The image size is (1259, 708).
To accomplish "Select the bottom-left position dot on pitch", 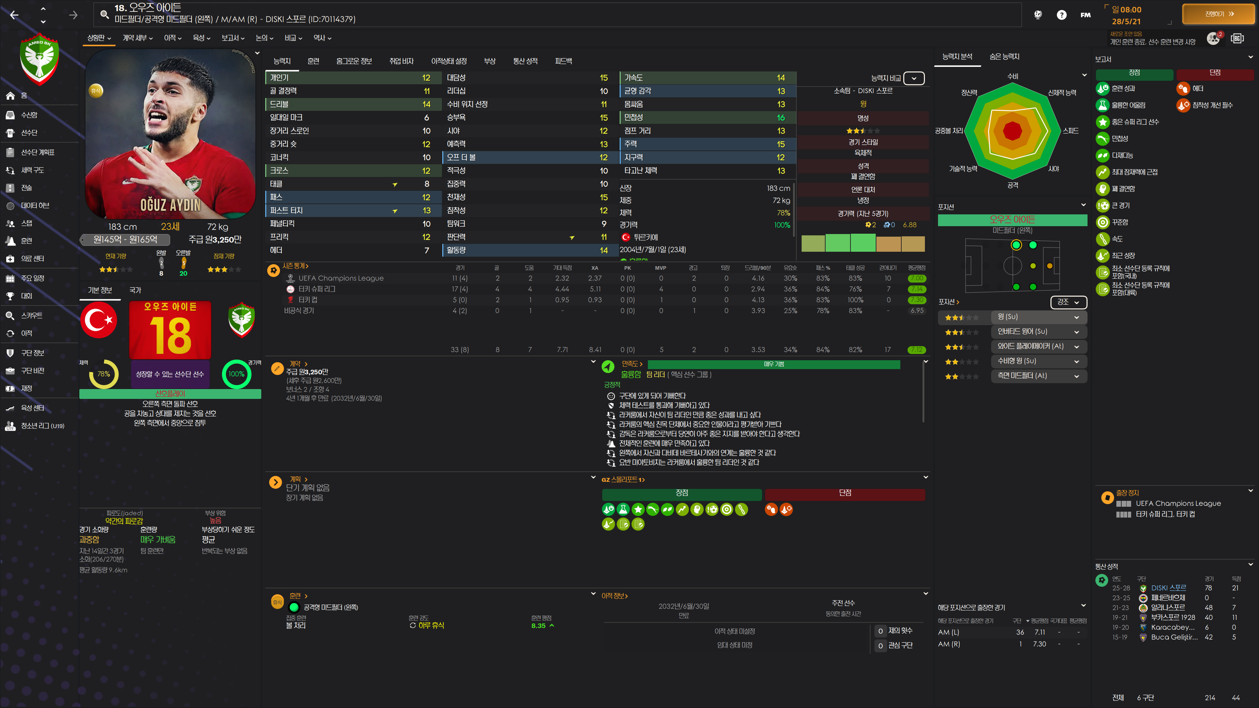I will click(1016, 287).
